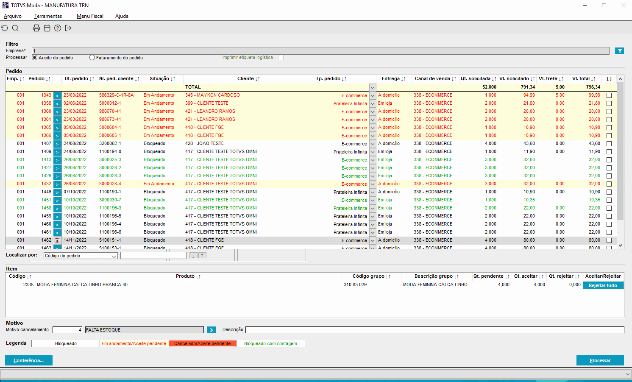Click the magnifying glass search icon
Screen dimensions: 632x382
(x=15, y=28)
